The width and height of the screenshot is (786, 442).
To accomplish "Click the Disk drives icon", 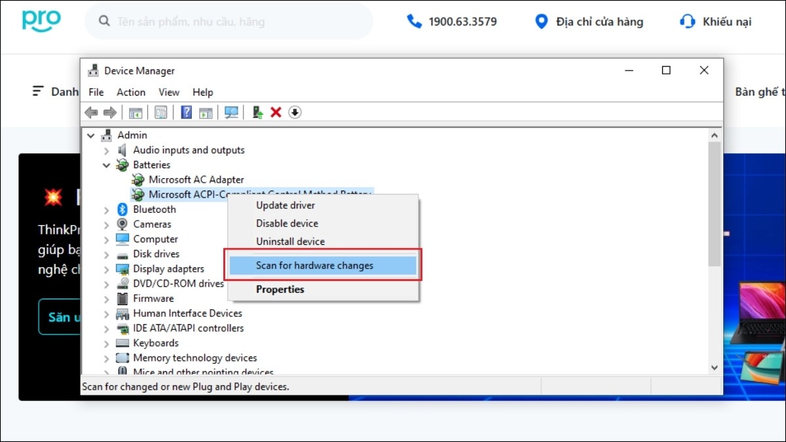I will [x=122, y=254].
